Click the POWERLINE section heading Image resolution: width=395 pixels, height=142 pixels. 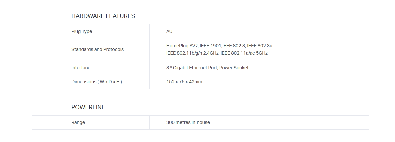point(88,107)
